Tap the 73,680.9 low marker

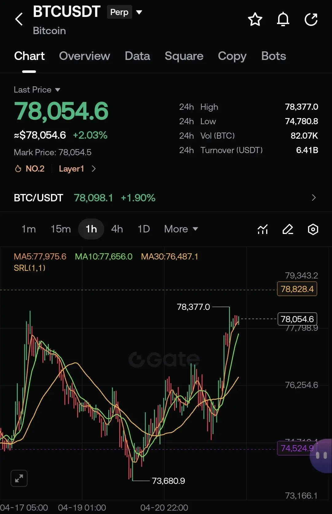pos(168,481)
